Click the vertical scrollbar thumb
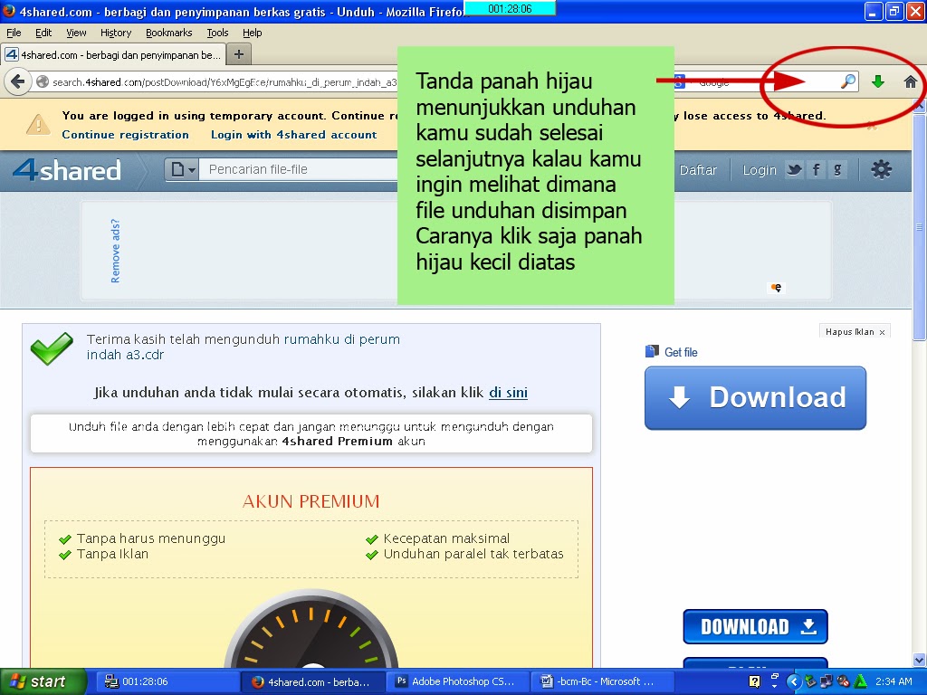 click(x=919, y=226)
